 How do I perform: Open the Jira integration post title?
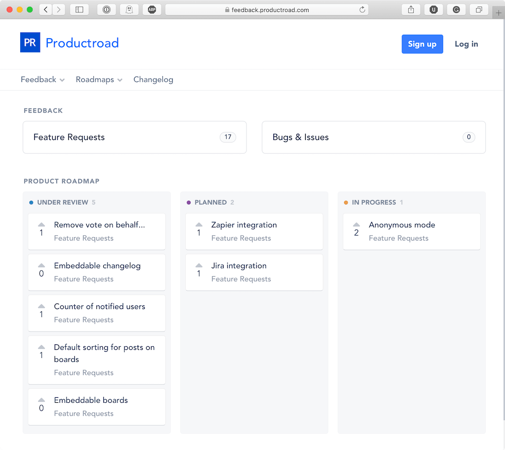[x=239, y=266]
